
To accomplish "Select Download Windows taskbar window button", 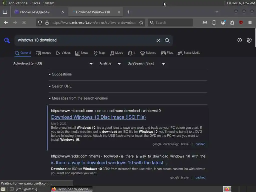I will coord(72,189).
